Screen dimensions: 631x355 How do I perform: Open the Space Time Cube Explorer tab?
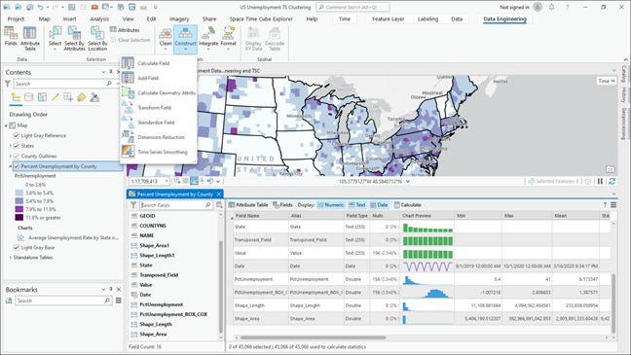click(261, 18)
